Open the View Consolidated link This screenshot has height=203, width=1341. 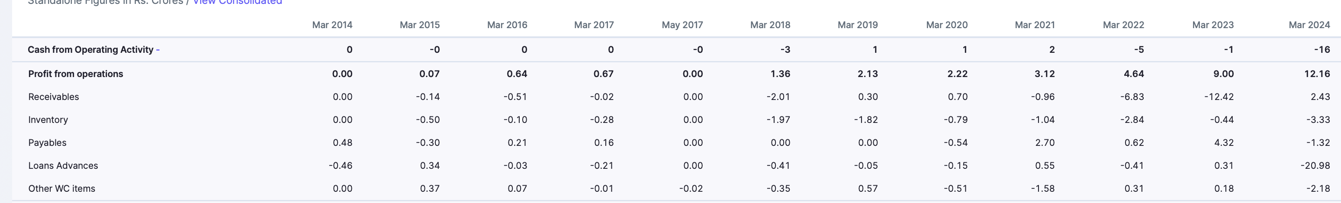click(238, 2)
